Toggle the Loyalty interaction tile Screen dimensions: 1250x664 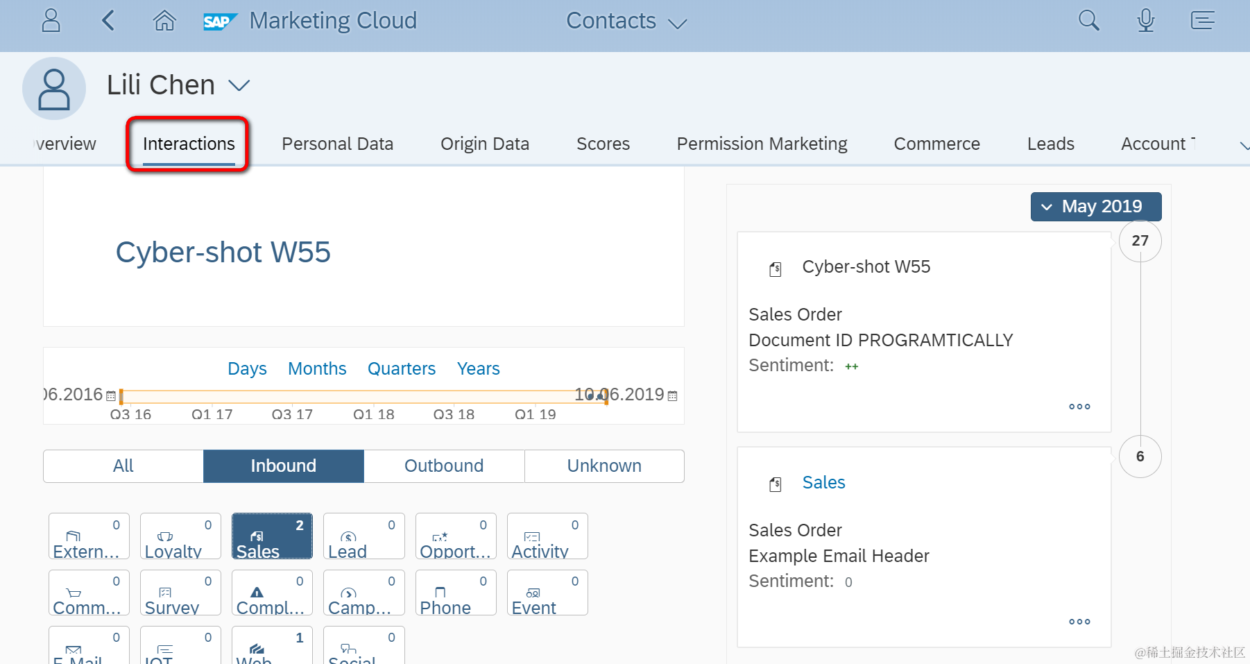coord(180,536)
